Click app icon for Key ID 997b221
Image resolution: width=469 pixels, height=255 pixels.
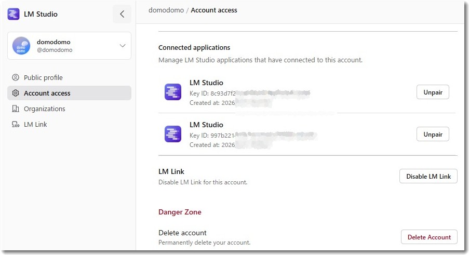tap(173, 134)
